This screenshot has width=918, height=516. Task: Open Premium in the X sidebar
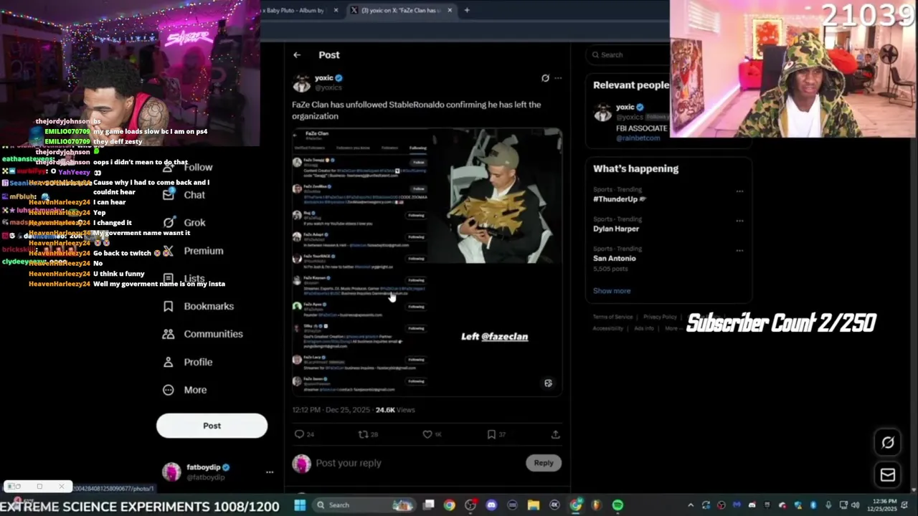click(194, 251)
